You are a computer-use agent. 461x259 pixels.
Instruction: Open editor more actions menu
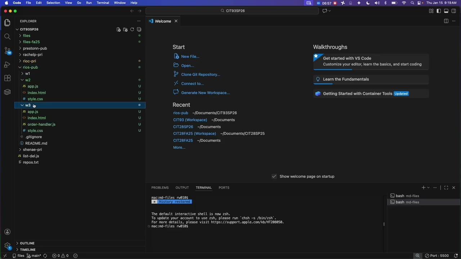pos(453,21)
